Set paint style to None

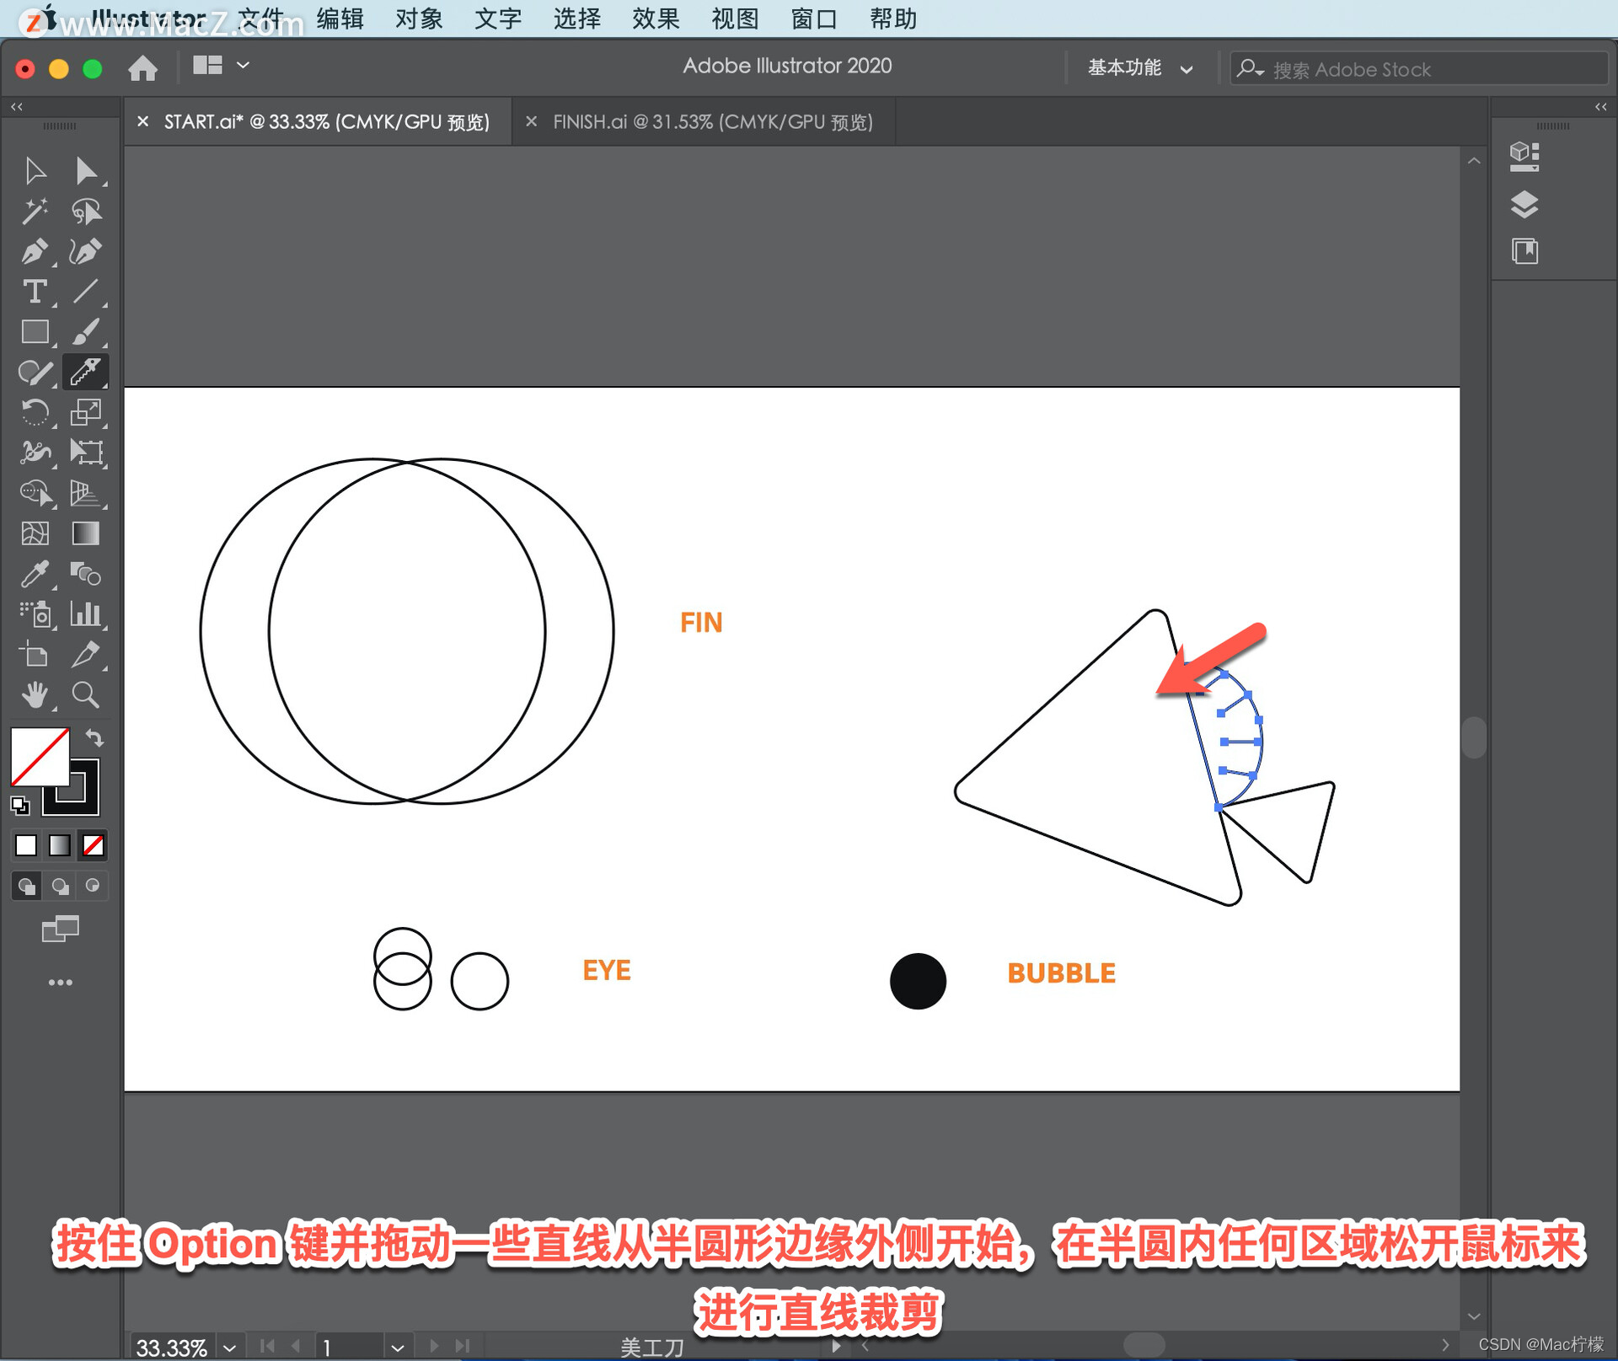coord(93,845)
